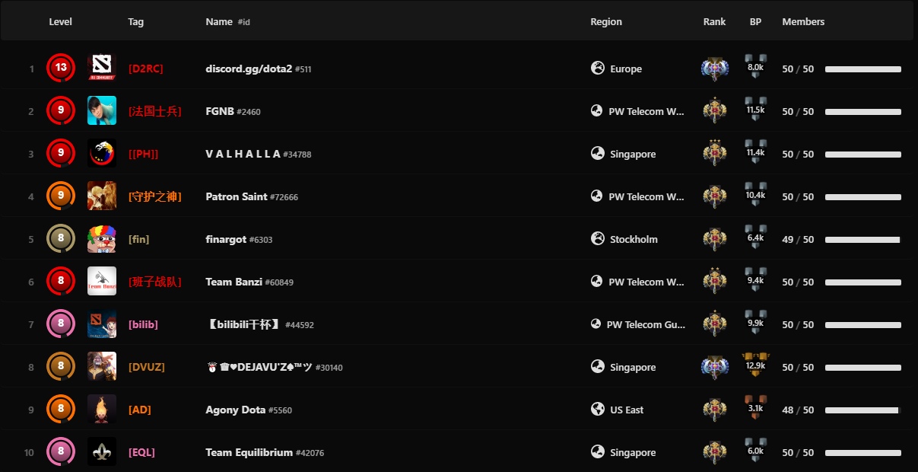Click the Team Banzi avatar thumbnail
Image resolution: width=918 pixels, height=472 pixels.
[x=102, y=281]
